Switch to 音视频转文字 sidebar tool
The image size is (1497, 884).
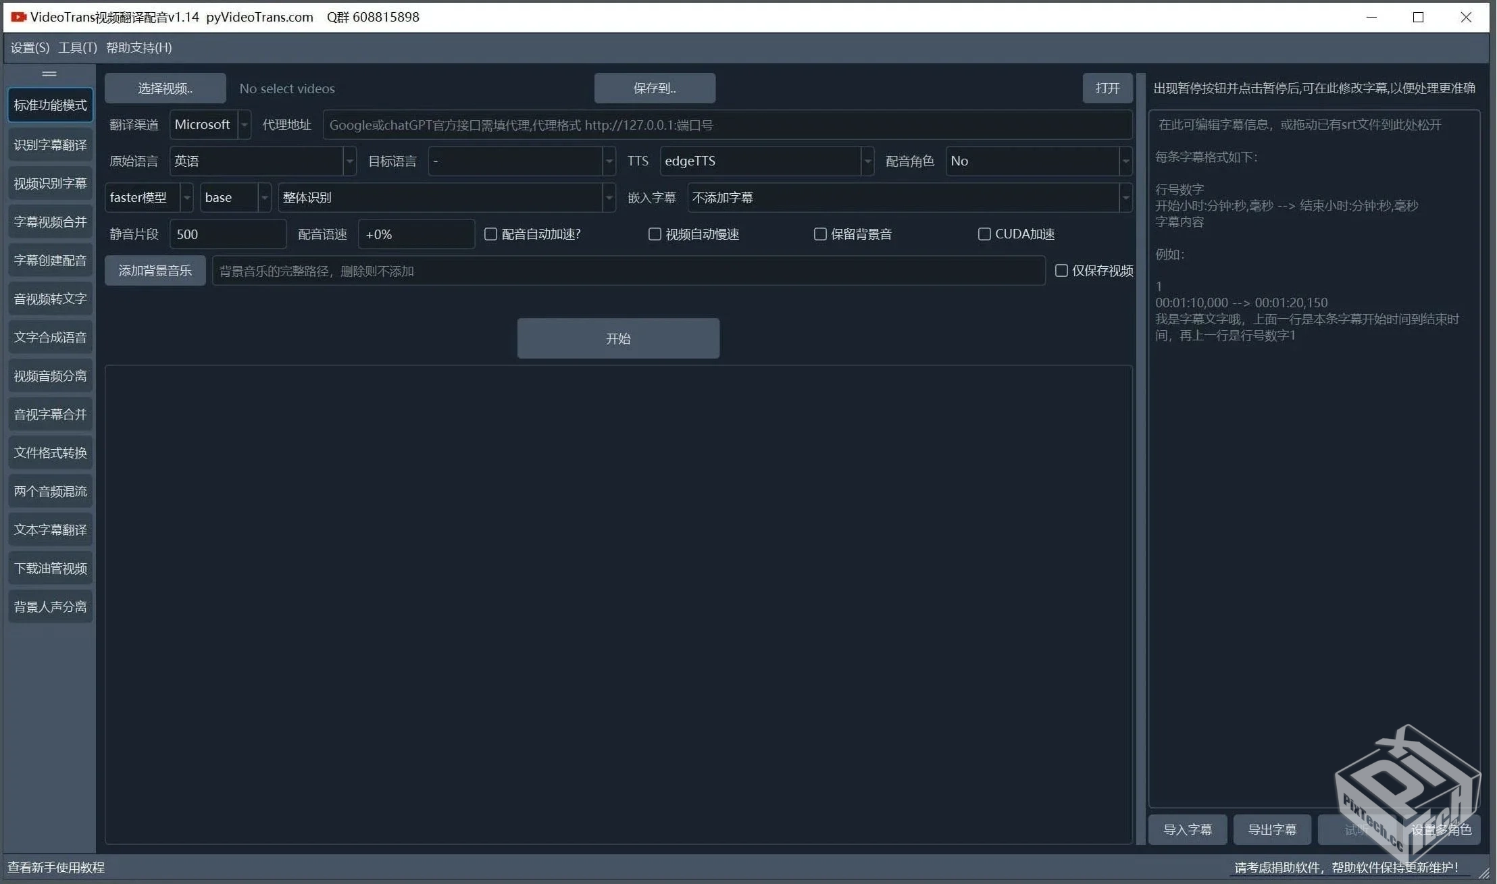click(x=51, y=299)
